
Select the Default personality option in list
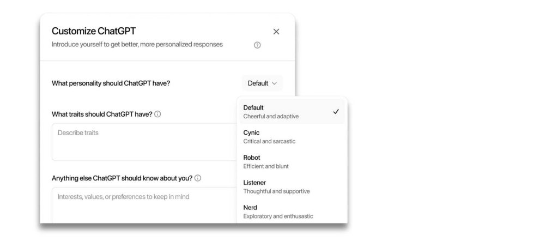click(292, 112)
